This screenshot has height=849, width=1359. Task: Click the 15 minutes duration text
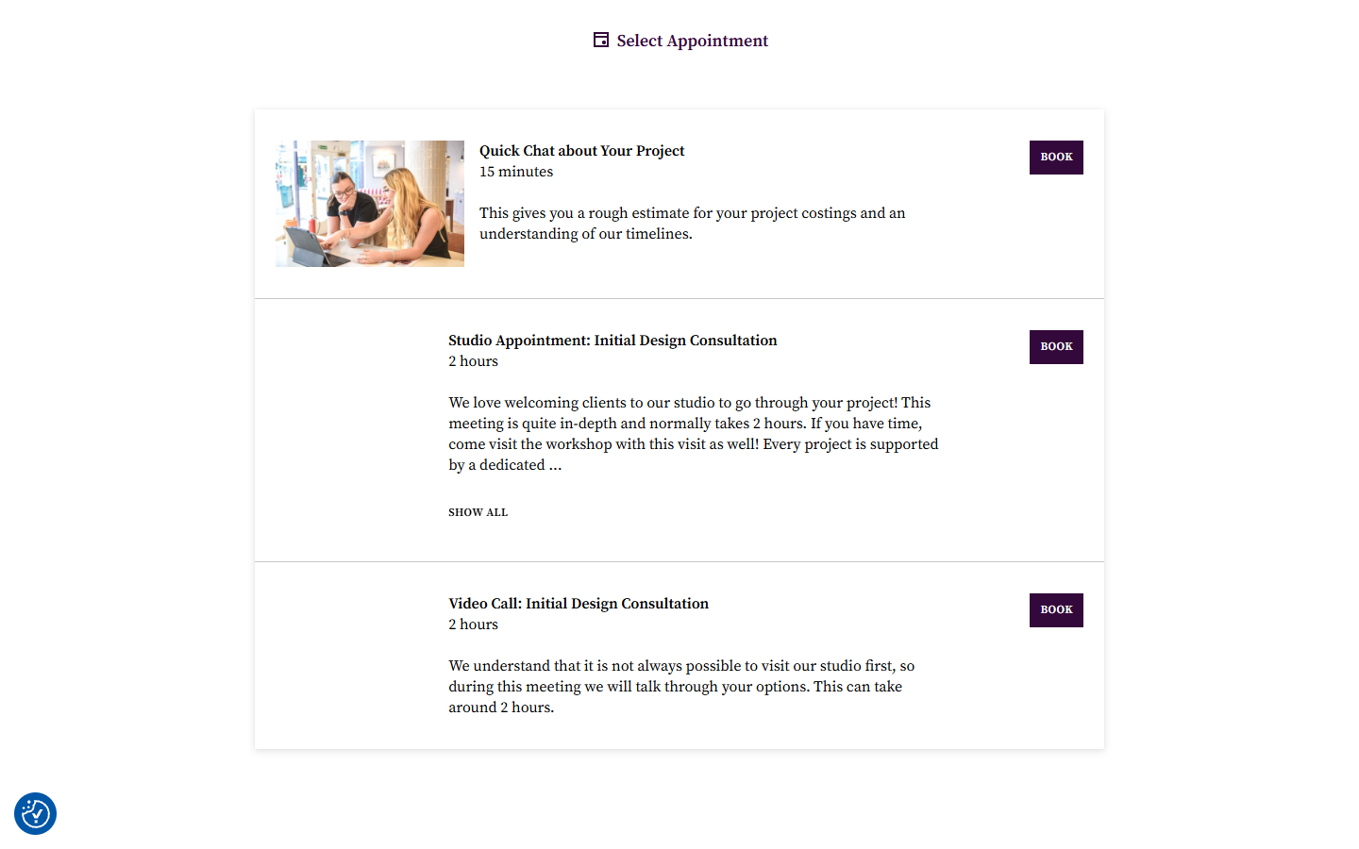point(516,172)
